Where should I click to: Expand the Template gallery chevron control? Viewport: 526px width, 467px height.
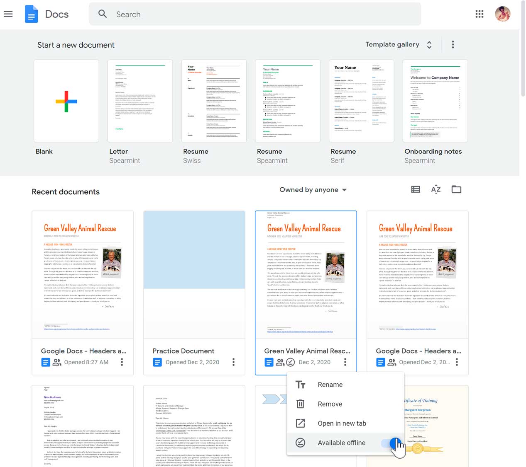(x=429, y=44)
